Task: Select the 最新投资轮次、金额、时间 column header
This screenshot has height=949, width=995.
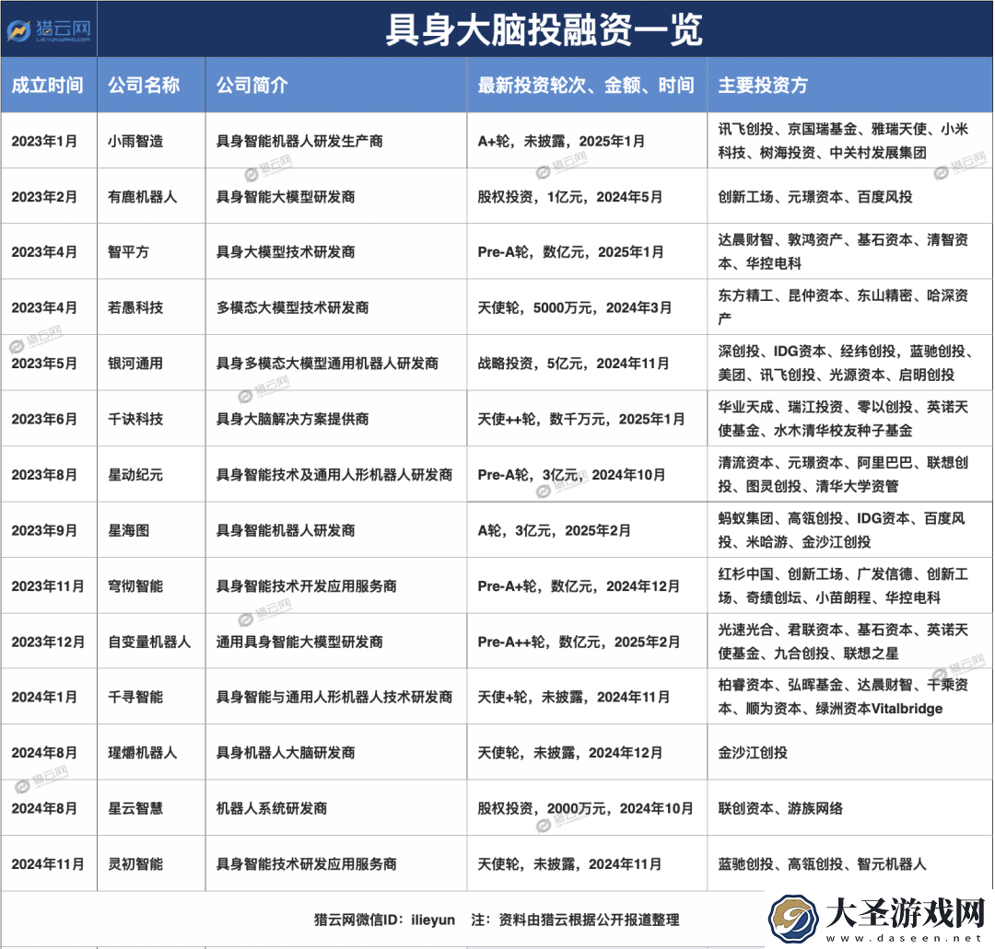Action: click(586, 85)
